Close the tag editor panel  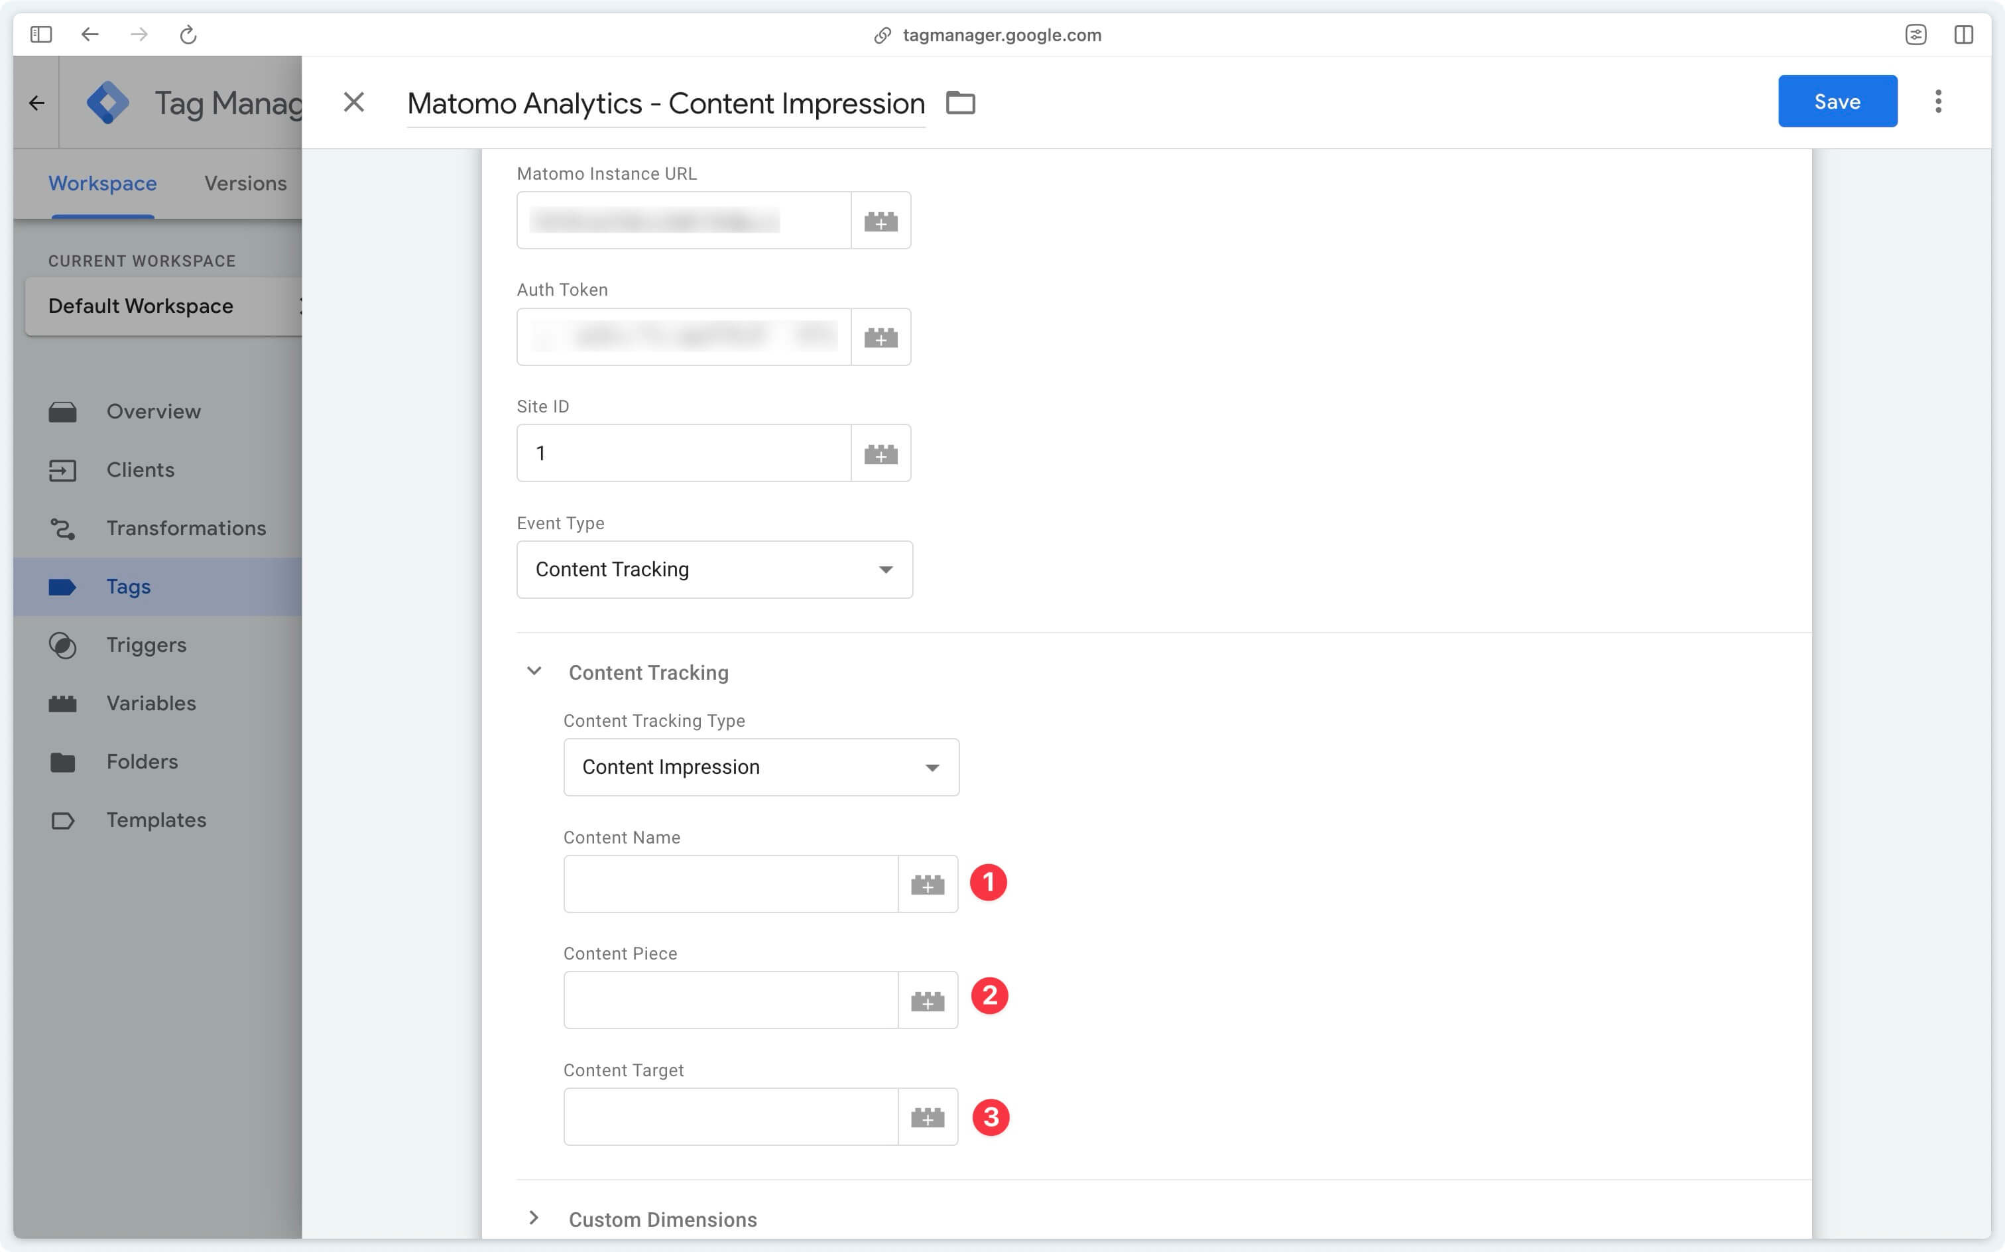(353, 101)
